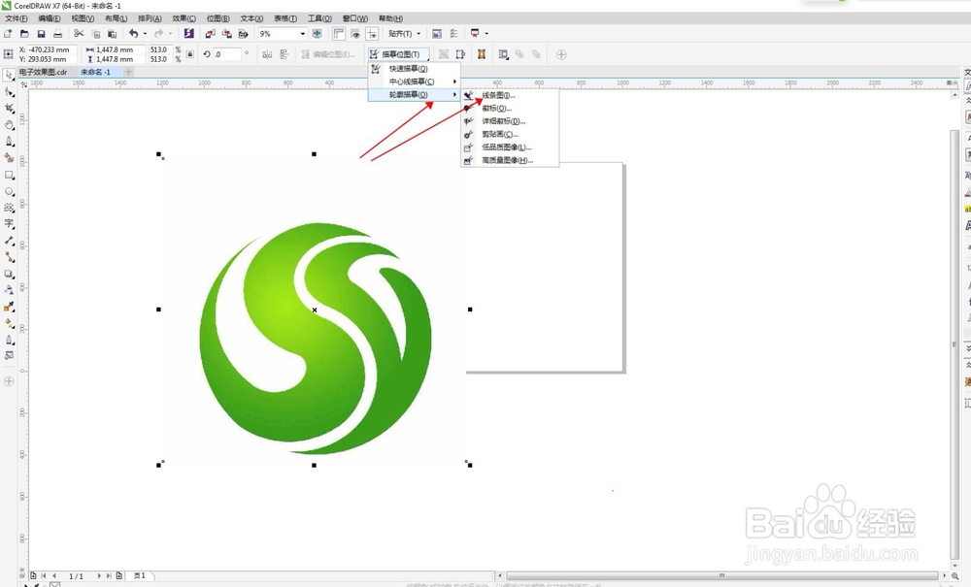The height and width of the screenshot is (587, 971).
Task: Open the undo history dropdown arrow
Action: [x=145, y=33]
